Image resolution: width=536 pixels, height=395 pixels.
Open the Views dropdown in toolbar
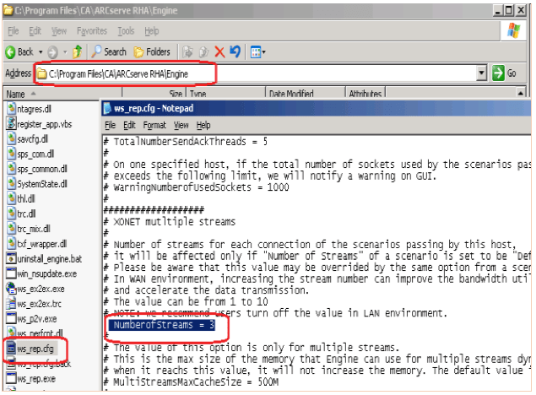[257, 51]
